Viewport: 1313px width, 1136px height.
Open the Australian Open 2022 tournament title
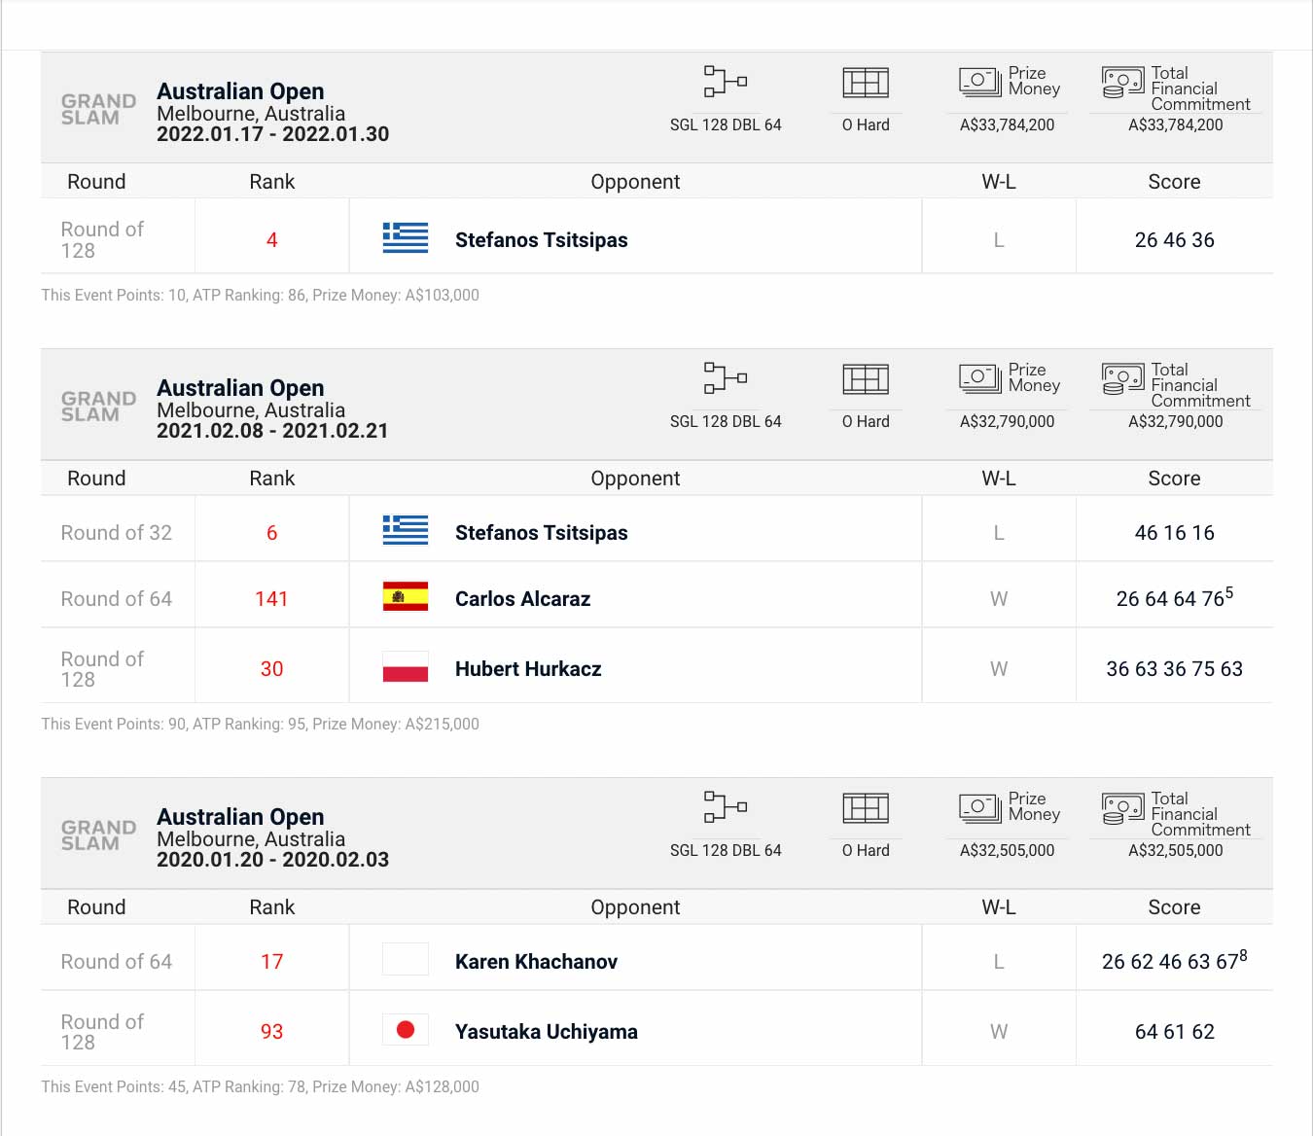(x=240, y=91)
